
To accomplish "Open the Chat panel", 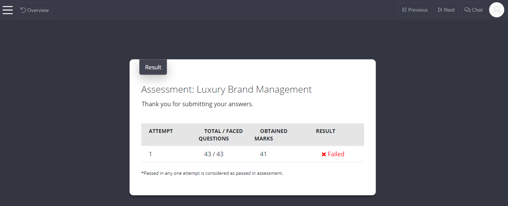I will (474, 10).
